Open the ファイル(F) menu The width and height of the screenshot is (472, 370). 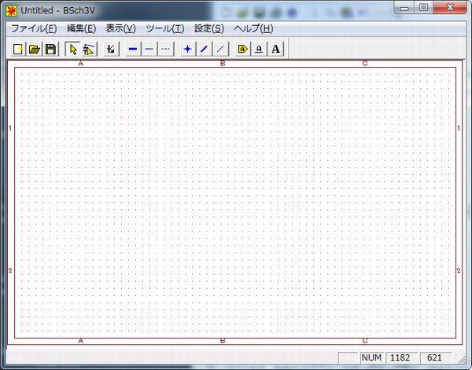tap(34, 28)
